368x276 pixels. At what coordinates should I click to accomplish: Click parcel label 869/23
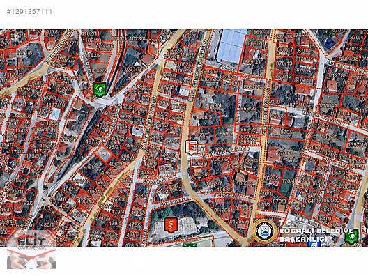(x=249, y=109)
